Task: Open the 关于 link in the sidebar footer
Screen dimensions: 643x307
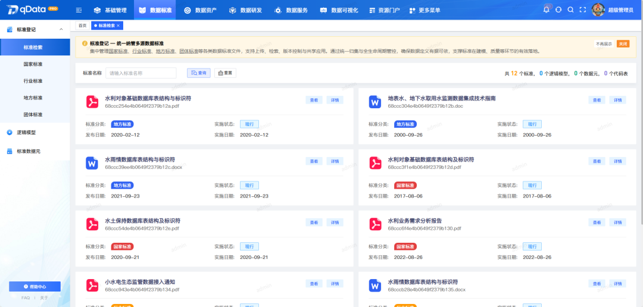Action: pos(44,298)
